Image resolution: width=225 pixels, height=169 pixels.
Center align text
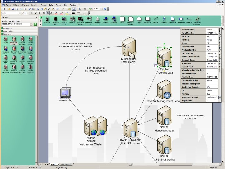click(47, 13)
